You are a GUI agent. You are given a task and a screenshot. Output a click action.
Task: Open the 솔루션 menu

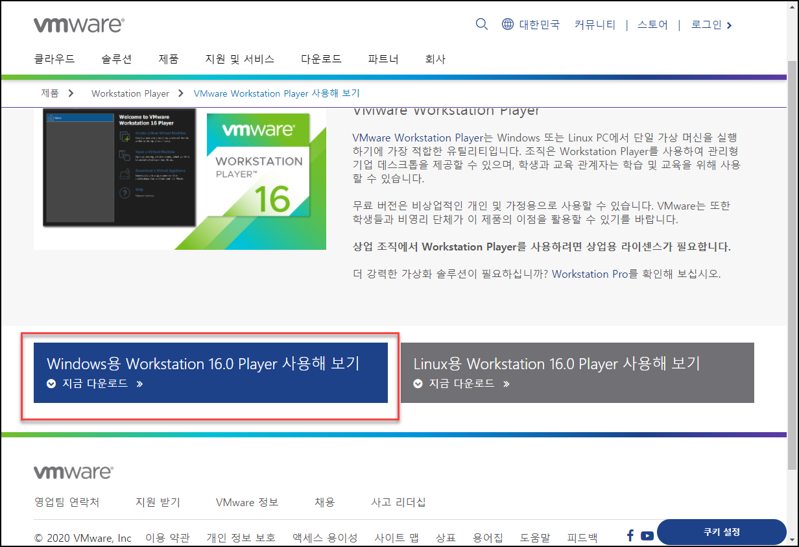pos(117,59)
